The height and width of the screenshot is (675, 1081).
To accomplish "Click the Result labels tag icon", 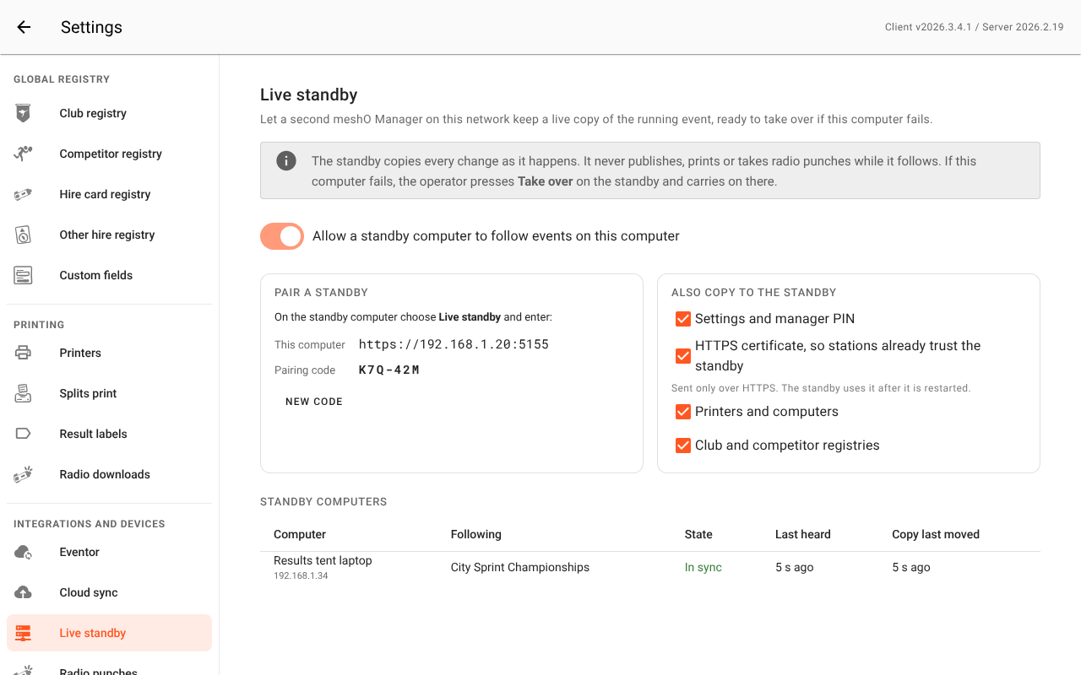I will 24,434.
